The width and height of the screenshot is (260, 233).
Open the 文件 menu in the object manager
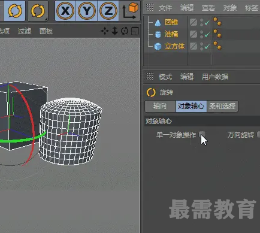[165, 8]
